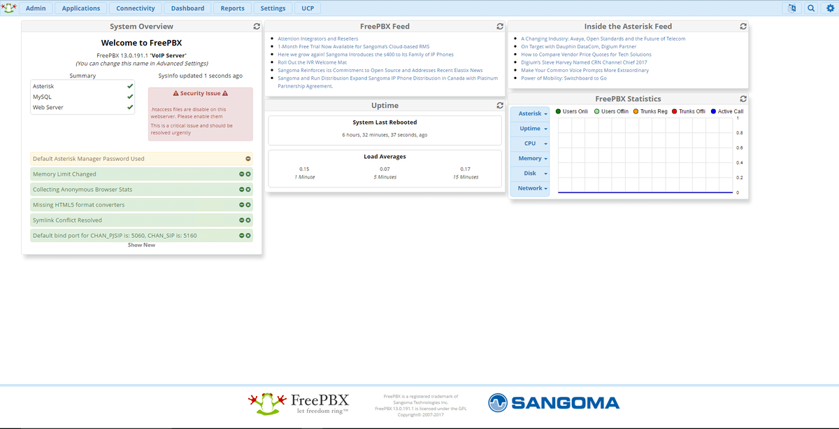
Task: Refresh the Uptime panel
Action: 499,106
